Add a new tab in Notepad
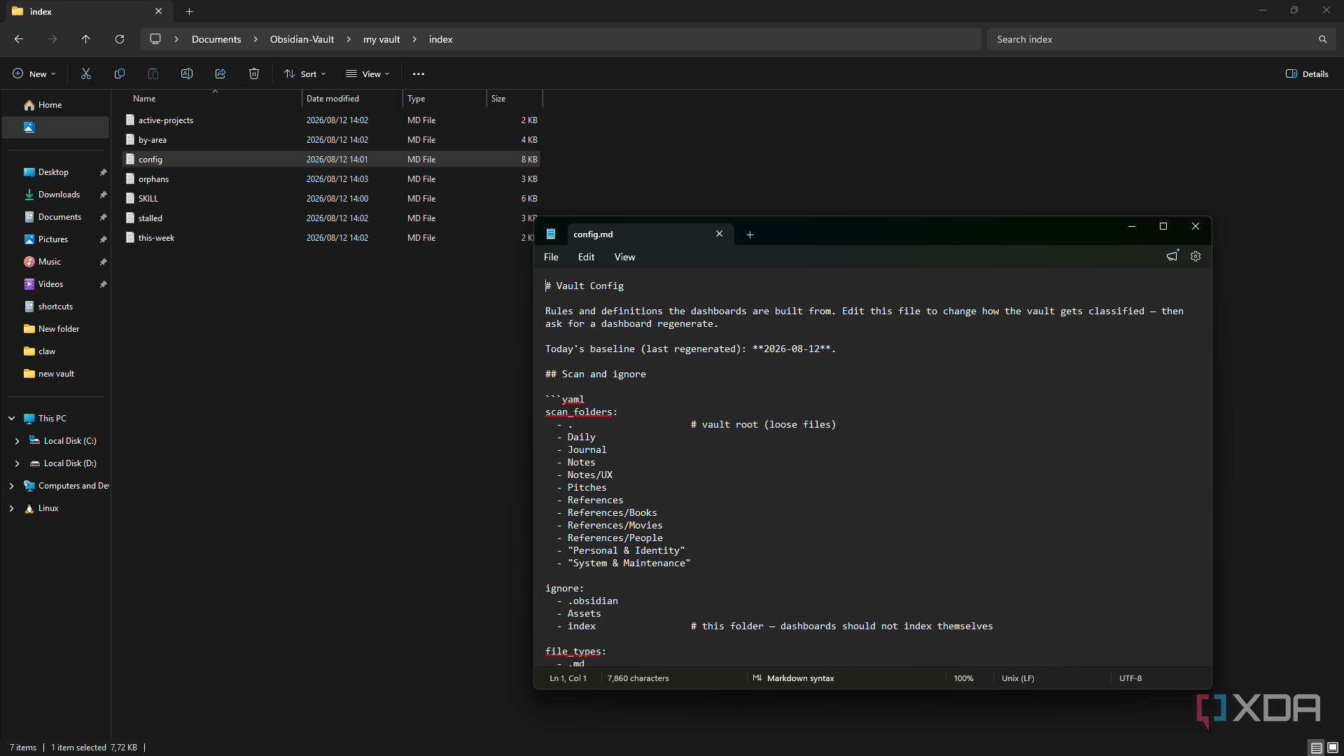 (750, 234)
